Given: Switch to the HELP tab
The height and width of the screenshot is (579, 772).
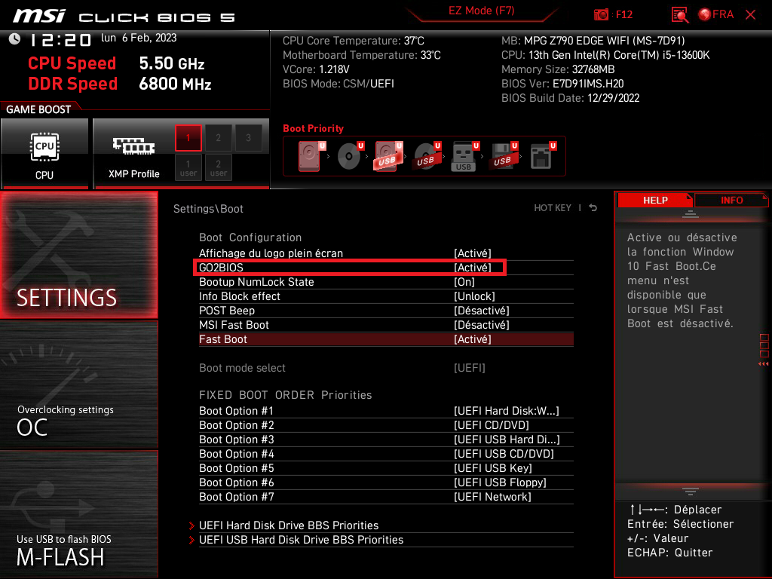Looking at the screenshot, I should pyautogui.click(x=655, y=201).
